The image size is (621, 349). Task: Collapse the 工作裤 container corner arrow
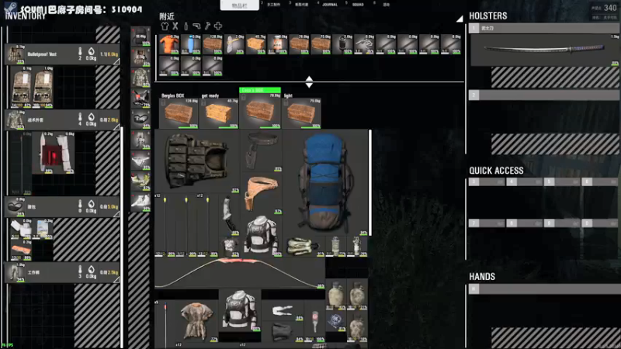116,280
